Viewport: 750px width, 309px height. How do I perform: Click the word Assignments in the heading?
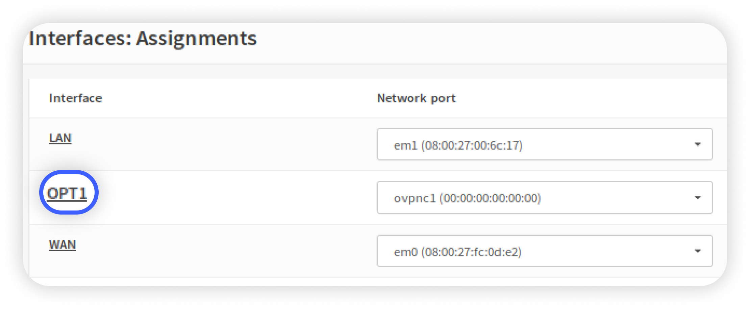click(x=196, y=38)
